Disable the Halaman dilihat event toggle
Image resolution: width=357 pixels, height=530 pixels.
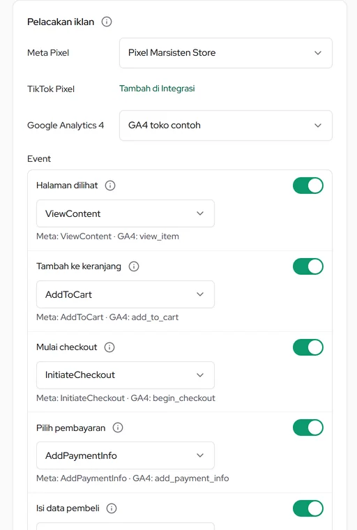(x=308, y=185)
